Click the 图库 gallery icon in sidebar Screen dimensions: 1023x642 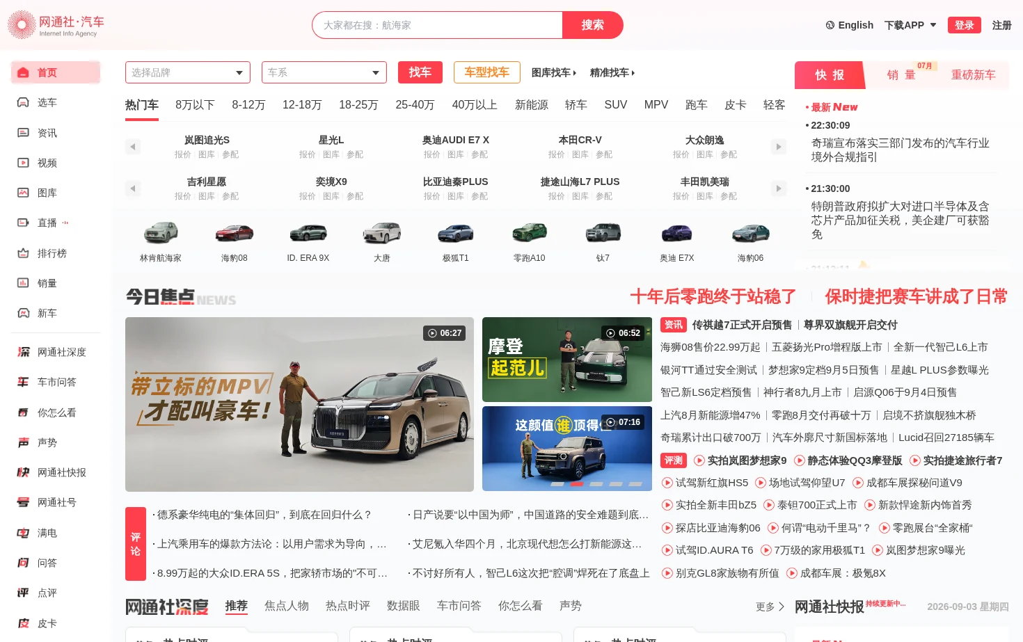point(23,193)
